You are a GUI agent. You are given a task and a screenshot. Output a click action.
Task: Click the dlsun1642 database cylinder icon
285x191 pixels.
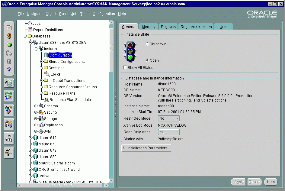tap(36, 138)
